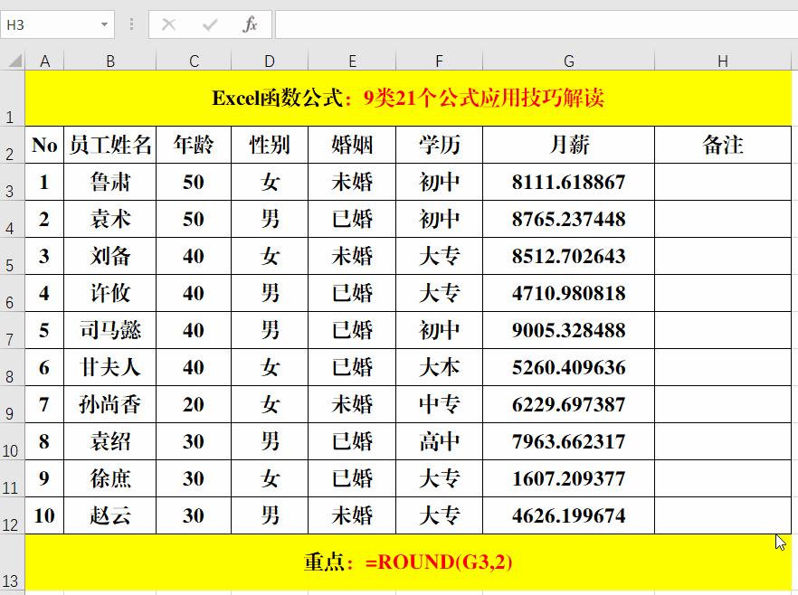Select column header A
This screenshot has width=798, height=595.
[x=45, y=61]
